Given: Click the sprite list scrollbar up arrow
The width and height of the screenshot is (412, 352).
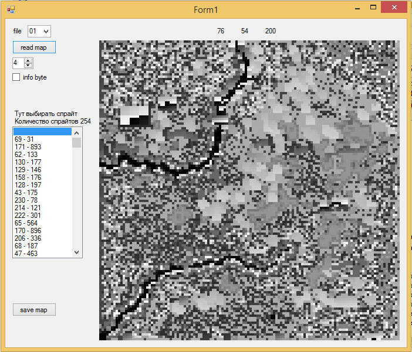Looking at the screenshot, I should coord(77,132).
